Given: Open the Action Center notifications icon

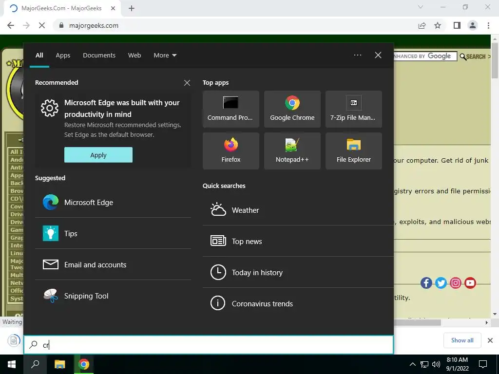Looking at the screenshot, I should (483, 364).
